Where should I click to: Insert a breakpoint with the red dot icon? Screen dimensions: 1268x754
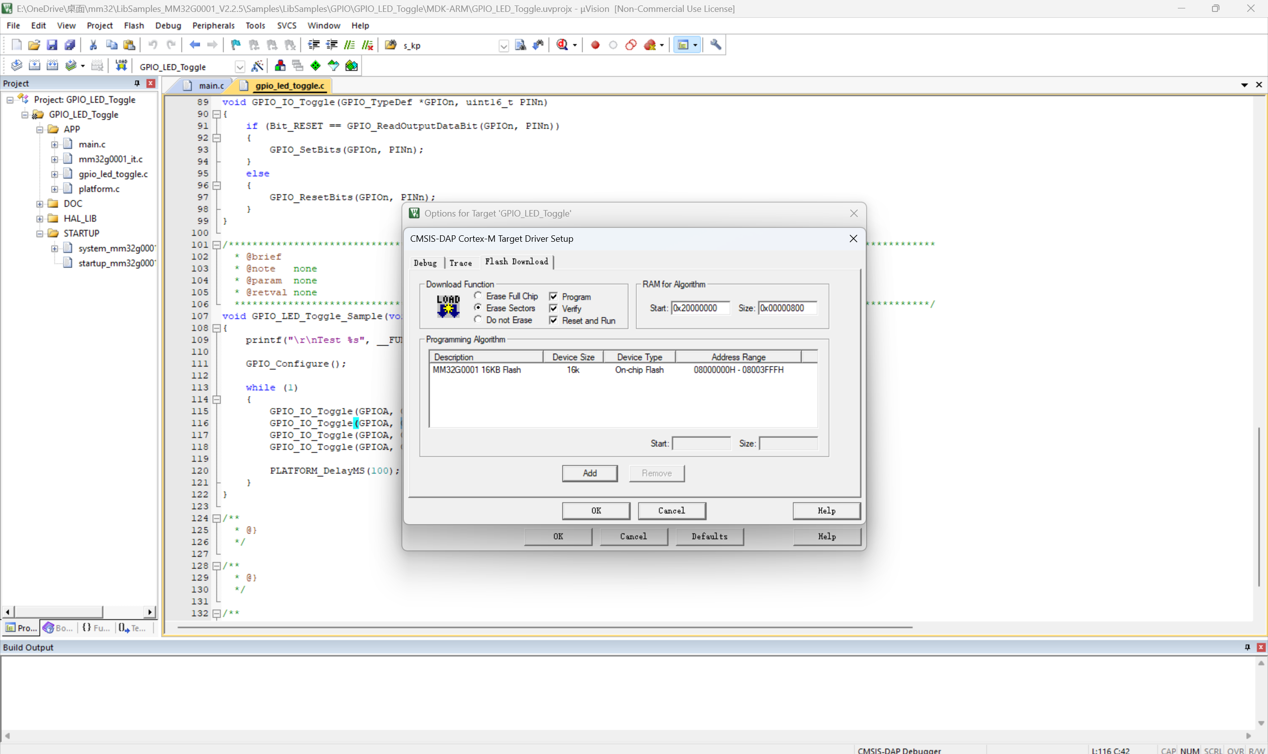(595, 45)
